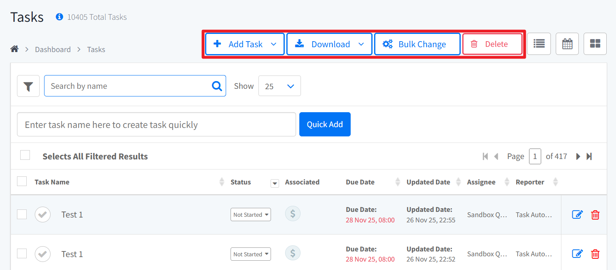The height and width of the screenshot is (270, 616).
Task: Click the Bulk Change button
Action: [x=417, y=44]
